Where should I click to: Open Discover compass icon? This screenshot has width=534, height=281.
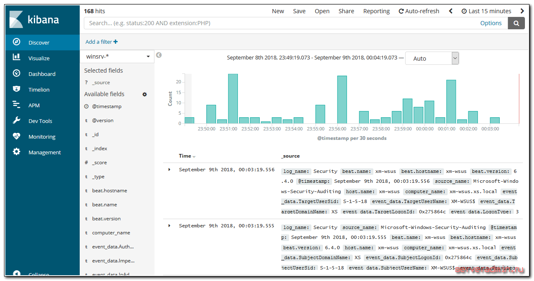17,42
